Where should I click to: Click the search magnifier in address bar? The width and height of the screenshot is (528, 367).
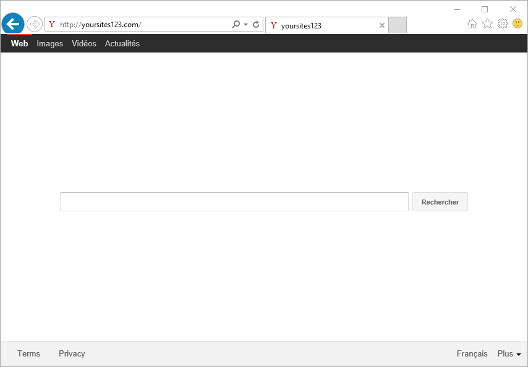(236, 24)
